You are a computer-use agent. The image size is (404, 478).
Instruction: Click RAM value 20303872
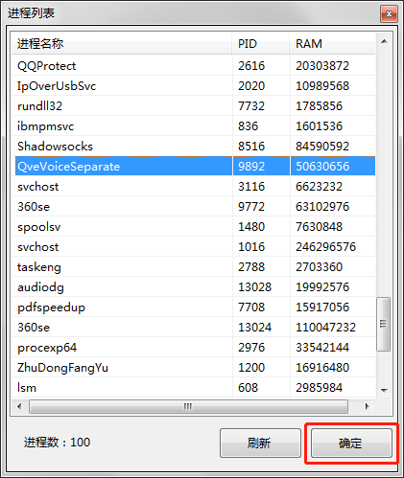(x=322, y=66)
